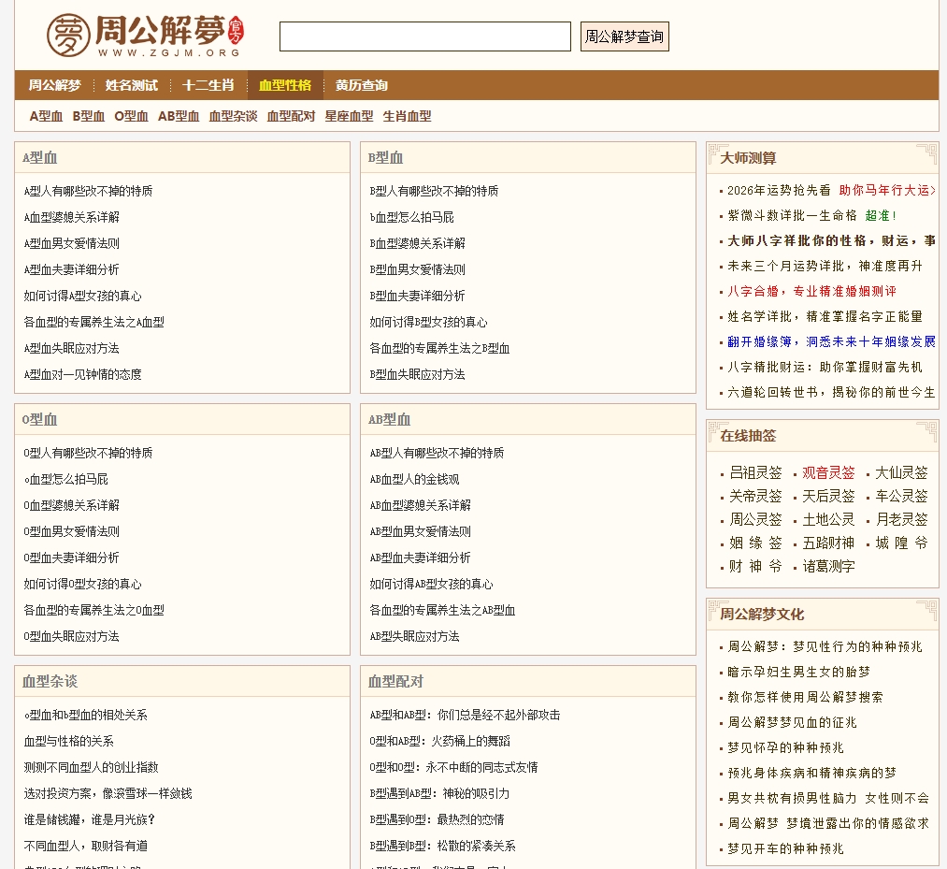Open the 梦见怀孕的种种预兆 article
This screenshot has height=869, width=947.
tap(785, 747)
